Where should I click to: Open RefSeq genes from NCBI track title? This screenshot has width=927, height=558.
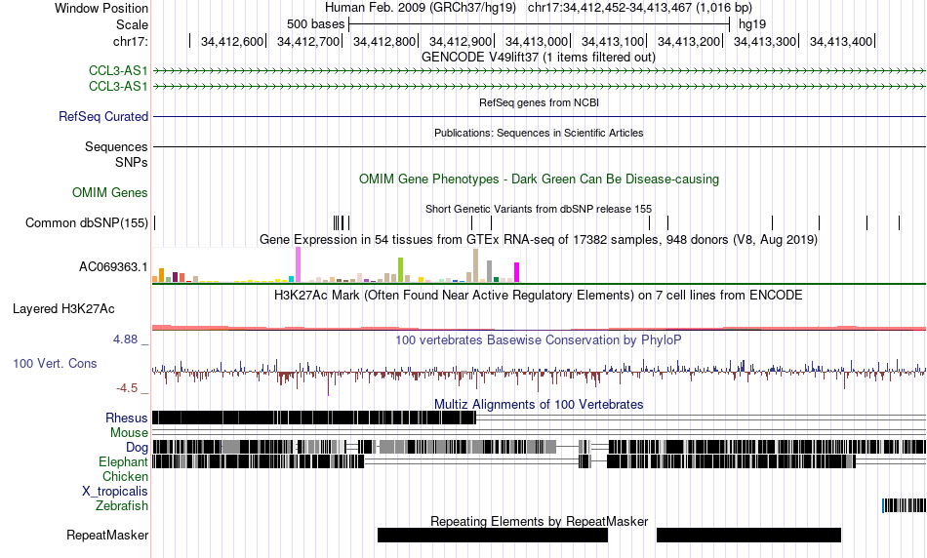[539, 102]
